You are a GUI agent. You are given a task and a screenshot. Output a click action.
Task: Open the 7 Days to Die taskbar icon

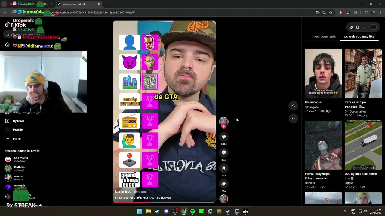tap(245, 211)
